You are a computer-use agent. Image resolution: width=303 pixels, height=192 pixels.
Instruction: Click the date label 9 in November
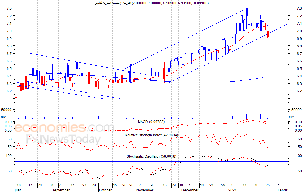[x=151, y=185]
